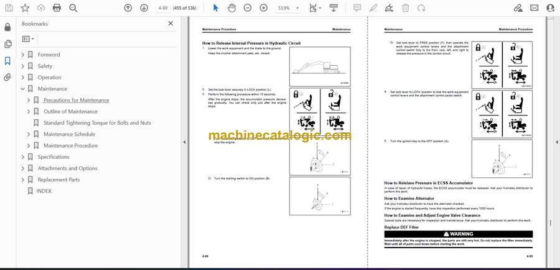Add a comment with speech bubble icon
The width and height of the screenshot is (560, 270).
point(357,8)
